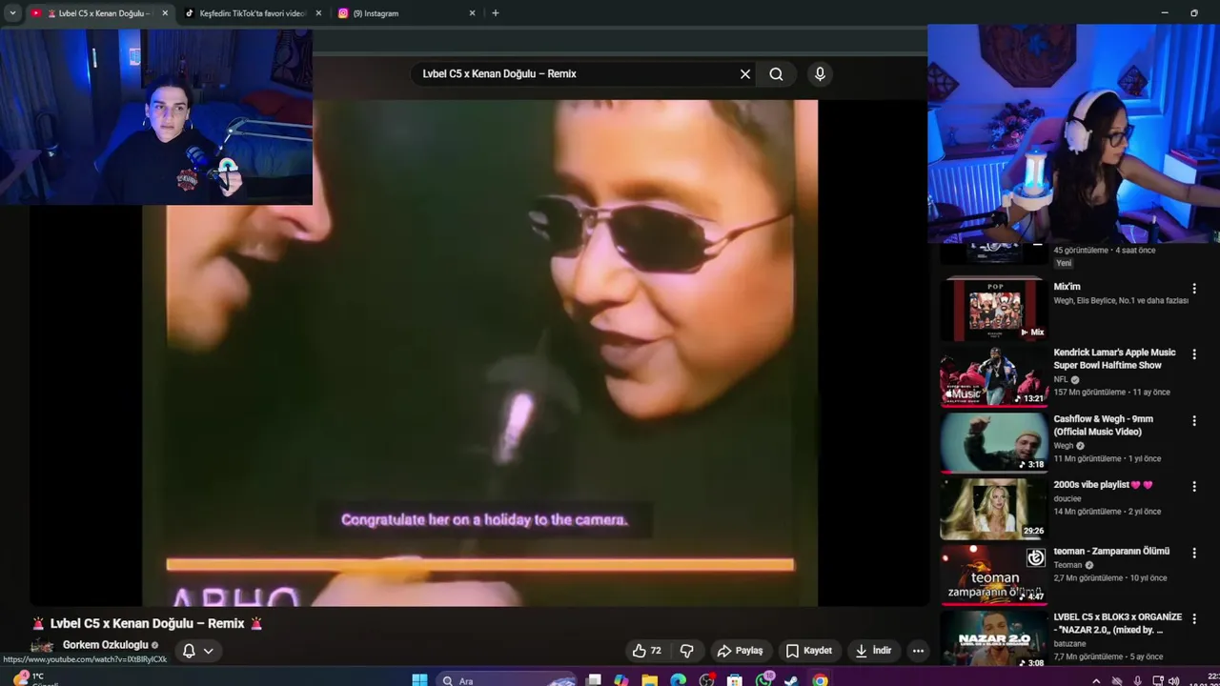Open WhatsApp from taskbar

click(x=763, y=680)
